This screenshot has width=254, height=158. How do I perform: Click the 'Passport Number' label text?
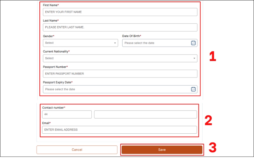(x=55, y=67)
